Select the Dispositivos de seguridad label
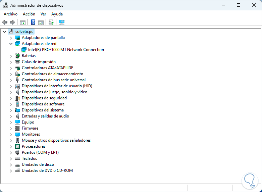The image size is (262, 192). click(x=44, y=98)
